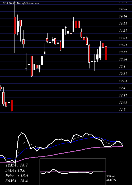Click the 11.93 price axis label
Screen dimensions: 132x185
[x=123, y=103]
